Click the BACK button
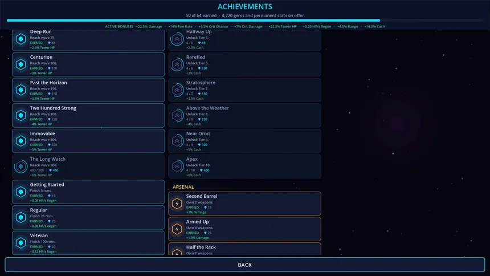The height and width of the screenshot is (276, 490). [244, 265]
